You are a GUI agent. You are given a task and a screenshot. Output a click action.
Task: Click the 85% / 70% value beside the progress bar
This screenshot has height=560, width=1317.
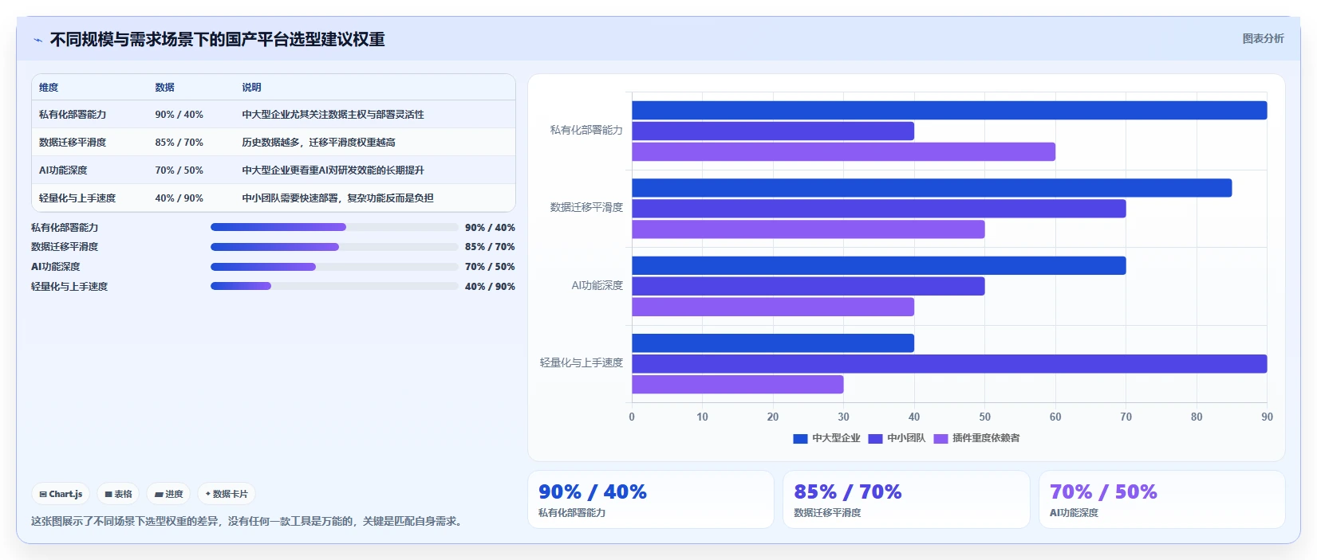coord(490,247)
